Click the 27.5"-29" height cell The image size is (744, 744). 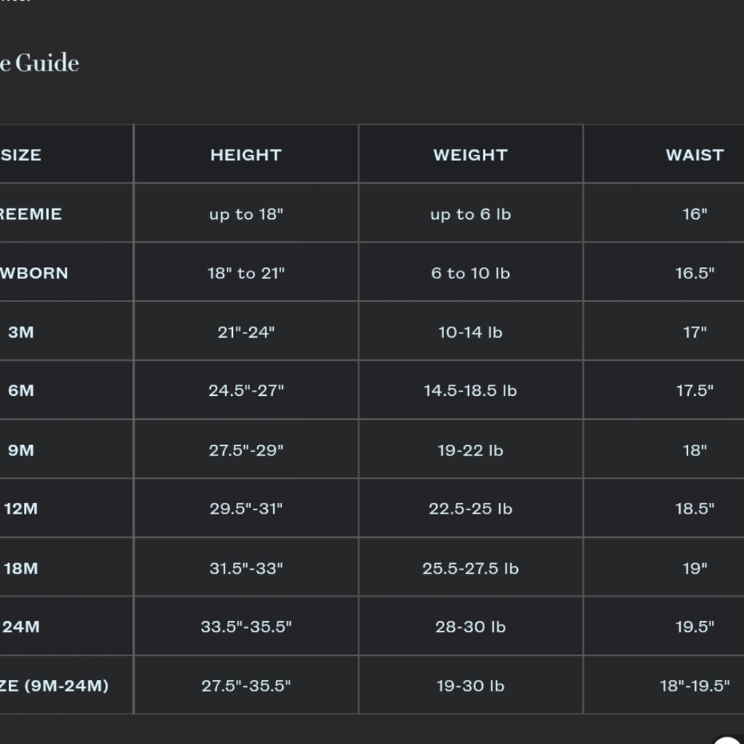246,450
